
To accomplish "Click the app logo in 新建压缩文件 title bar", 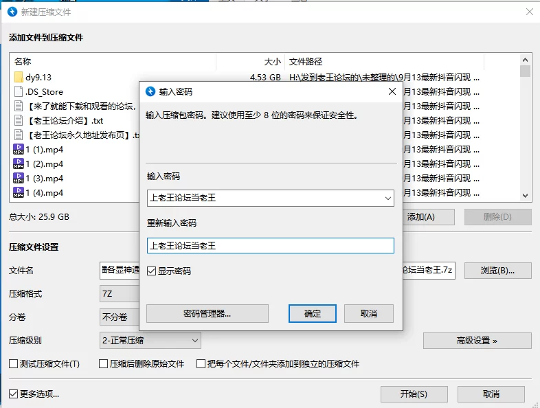I will pos(12,12).
